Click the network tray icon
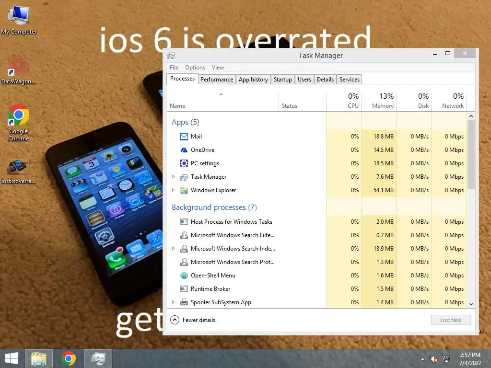491x368 pixels. 446,359
